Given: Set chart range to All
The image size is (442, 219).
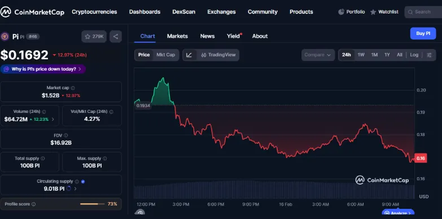Looking at the screenshot, I should pos(400,55).
